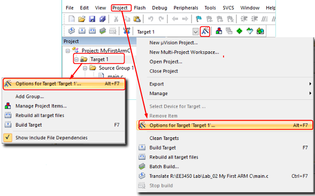Viewport: 315px width, 196px height.
Task: Open Manage Project Items toolbar icon
Action: (219, 31)
